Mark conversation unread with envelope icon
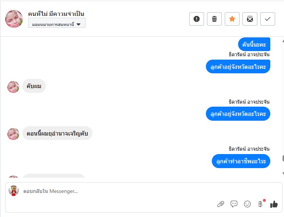The image size is (284, 217). [250, 19]
